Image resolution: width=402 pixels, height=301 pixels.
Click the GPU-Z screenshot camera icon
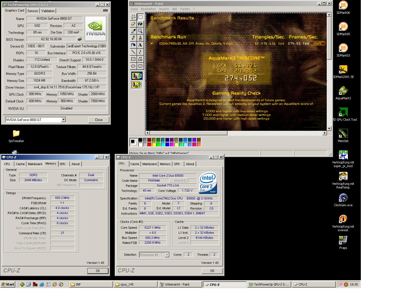[x=105, y=10]
